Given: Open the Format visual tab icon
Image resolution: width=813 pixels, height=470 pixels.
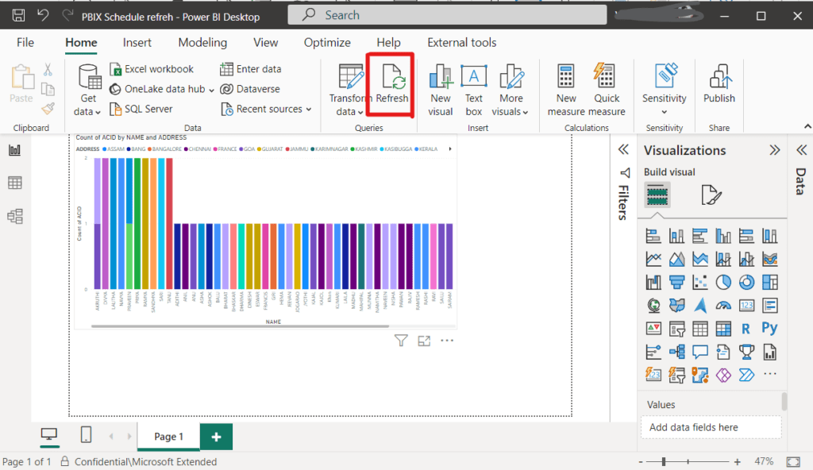Looking at the screenshot, I should pyautogui.click(x=711, y=195).
